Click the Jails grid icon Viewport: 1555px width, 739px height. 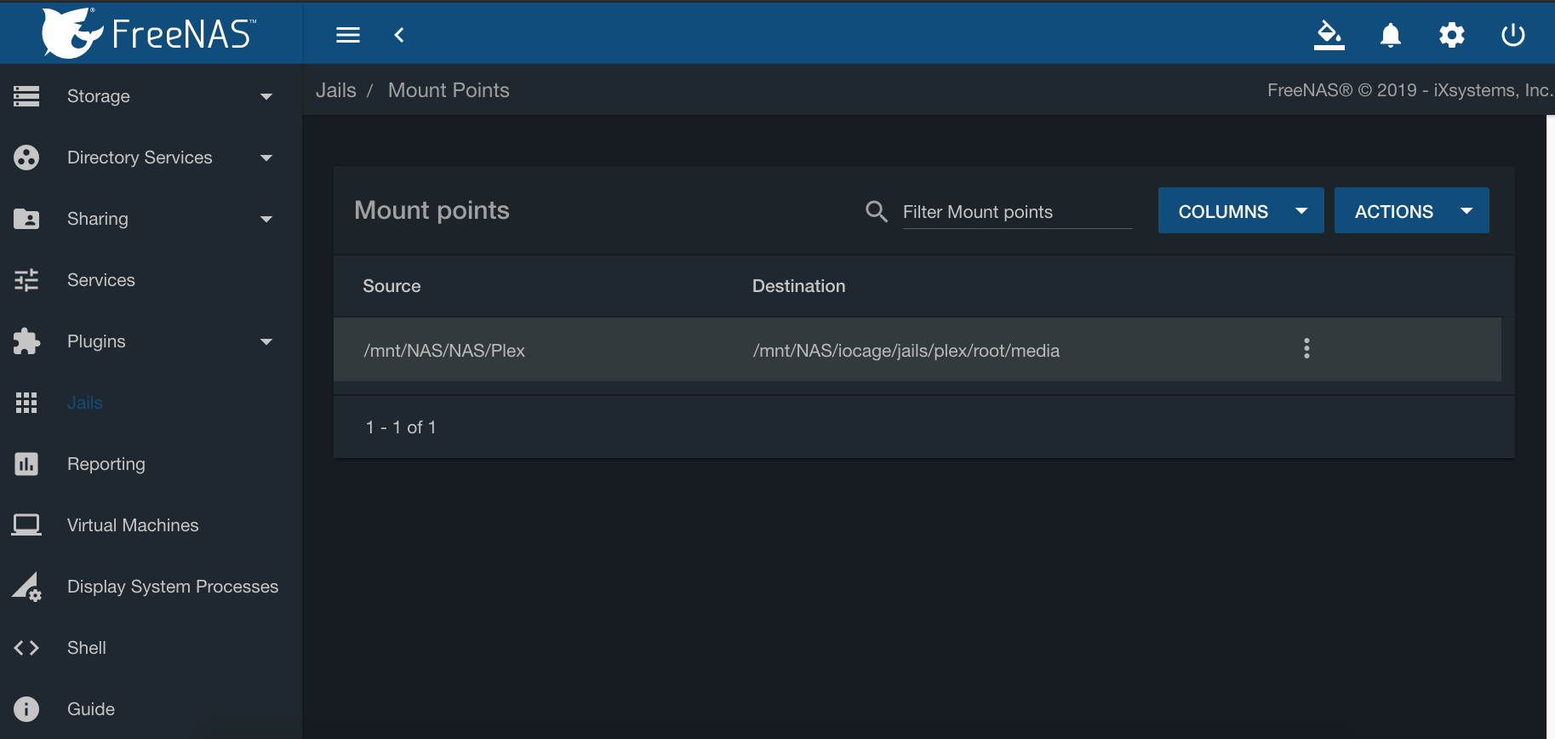(x=26, y=403)
